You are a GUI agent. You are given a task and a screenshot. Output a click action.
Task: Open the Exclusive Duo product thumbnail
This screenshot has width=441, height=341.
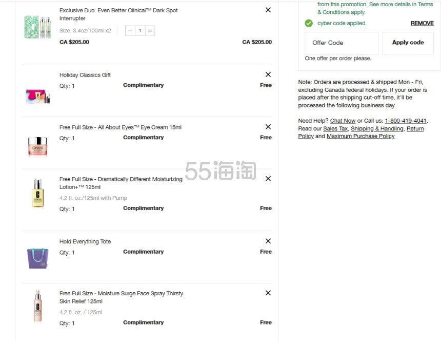click(x=37, y=27)
